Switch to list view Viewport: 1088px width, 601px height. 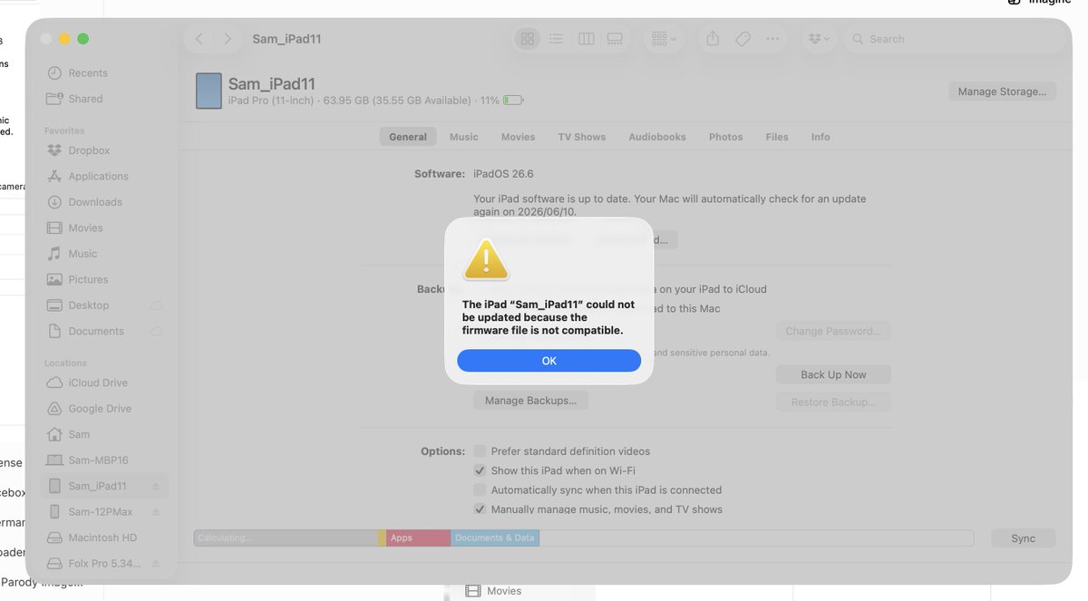(x=556, y=39)
